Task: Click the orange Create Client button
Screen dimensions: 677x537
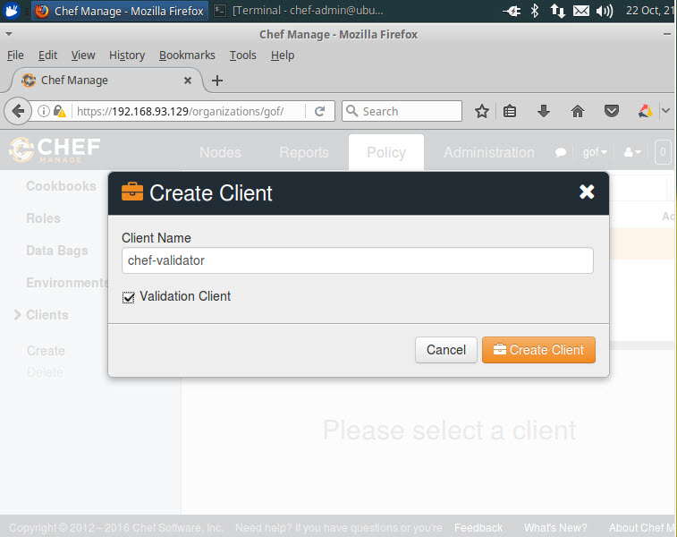Action: tap(538, 350)
